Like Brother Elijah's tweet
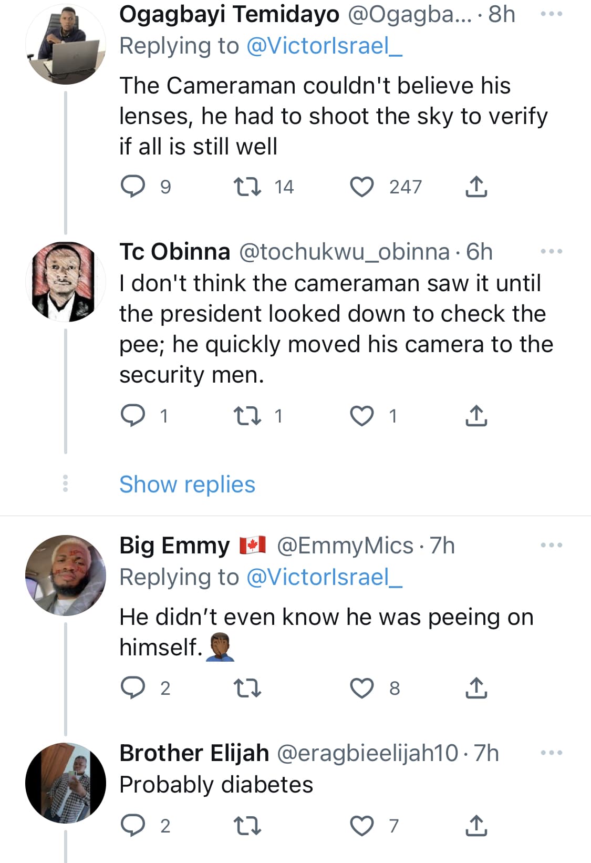 click(x=362, y=826)
